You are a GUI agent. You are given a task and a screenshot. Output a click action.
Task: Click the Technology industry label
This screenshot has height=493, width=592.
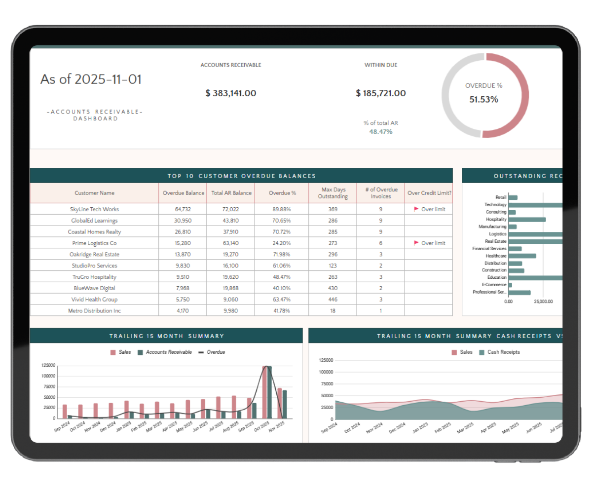pyautogui.click(x=495, y=204)
